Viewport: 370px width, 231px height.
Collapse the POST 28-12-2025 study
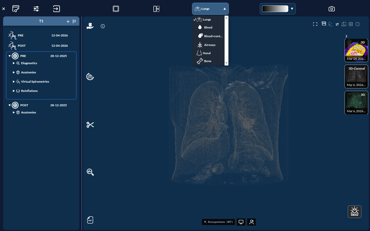[x=10, y=105]
